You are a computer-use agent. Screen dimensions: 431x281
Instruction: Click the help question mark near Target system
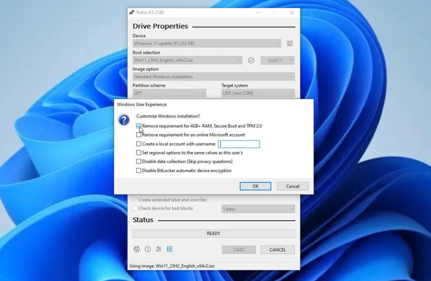298,92
